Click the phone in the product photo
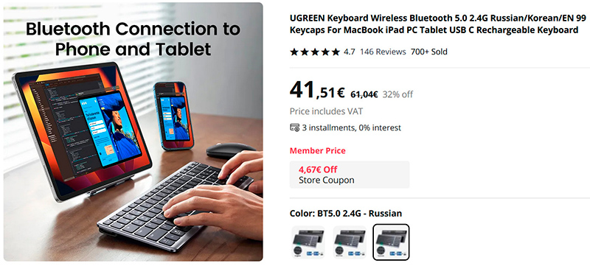The image size is (590, 266). [173, 116]
